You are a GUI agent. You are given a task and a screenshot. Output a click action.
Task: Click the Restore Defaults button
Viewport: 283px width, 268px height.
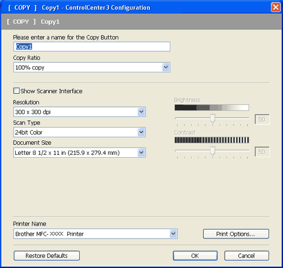(46, 256)
